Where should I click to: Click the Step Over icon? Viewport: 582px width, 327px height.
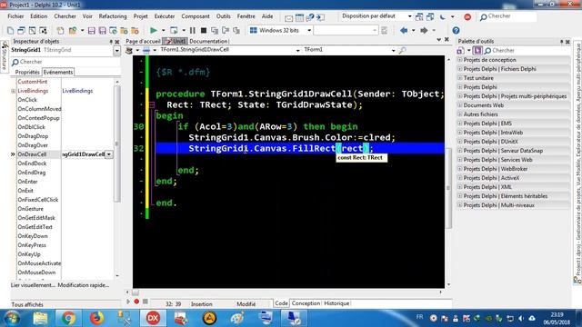[226, 30]
